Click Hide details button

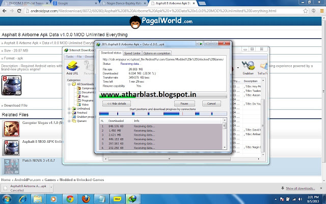(117, 104)
